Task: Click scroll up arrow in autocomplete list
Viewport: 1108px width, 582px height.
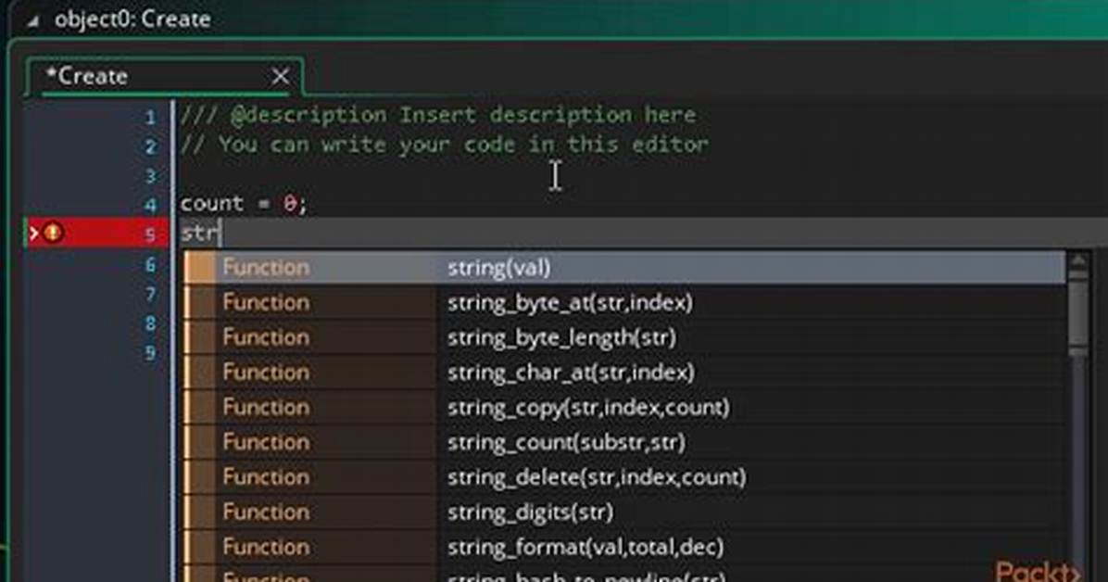Action: pyautogui.click(x=1078, y=261)
